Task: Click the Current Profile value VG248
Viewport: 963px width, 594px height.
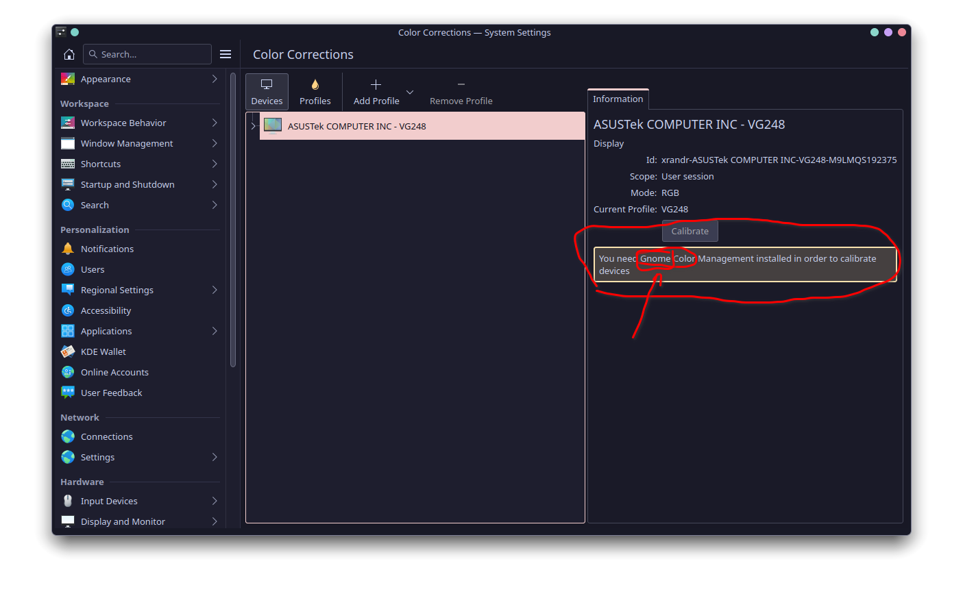Action: click(674, 209)
